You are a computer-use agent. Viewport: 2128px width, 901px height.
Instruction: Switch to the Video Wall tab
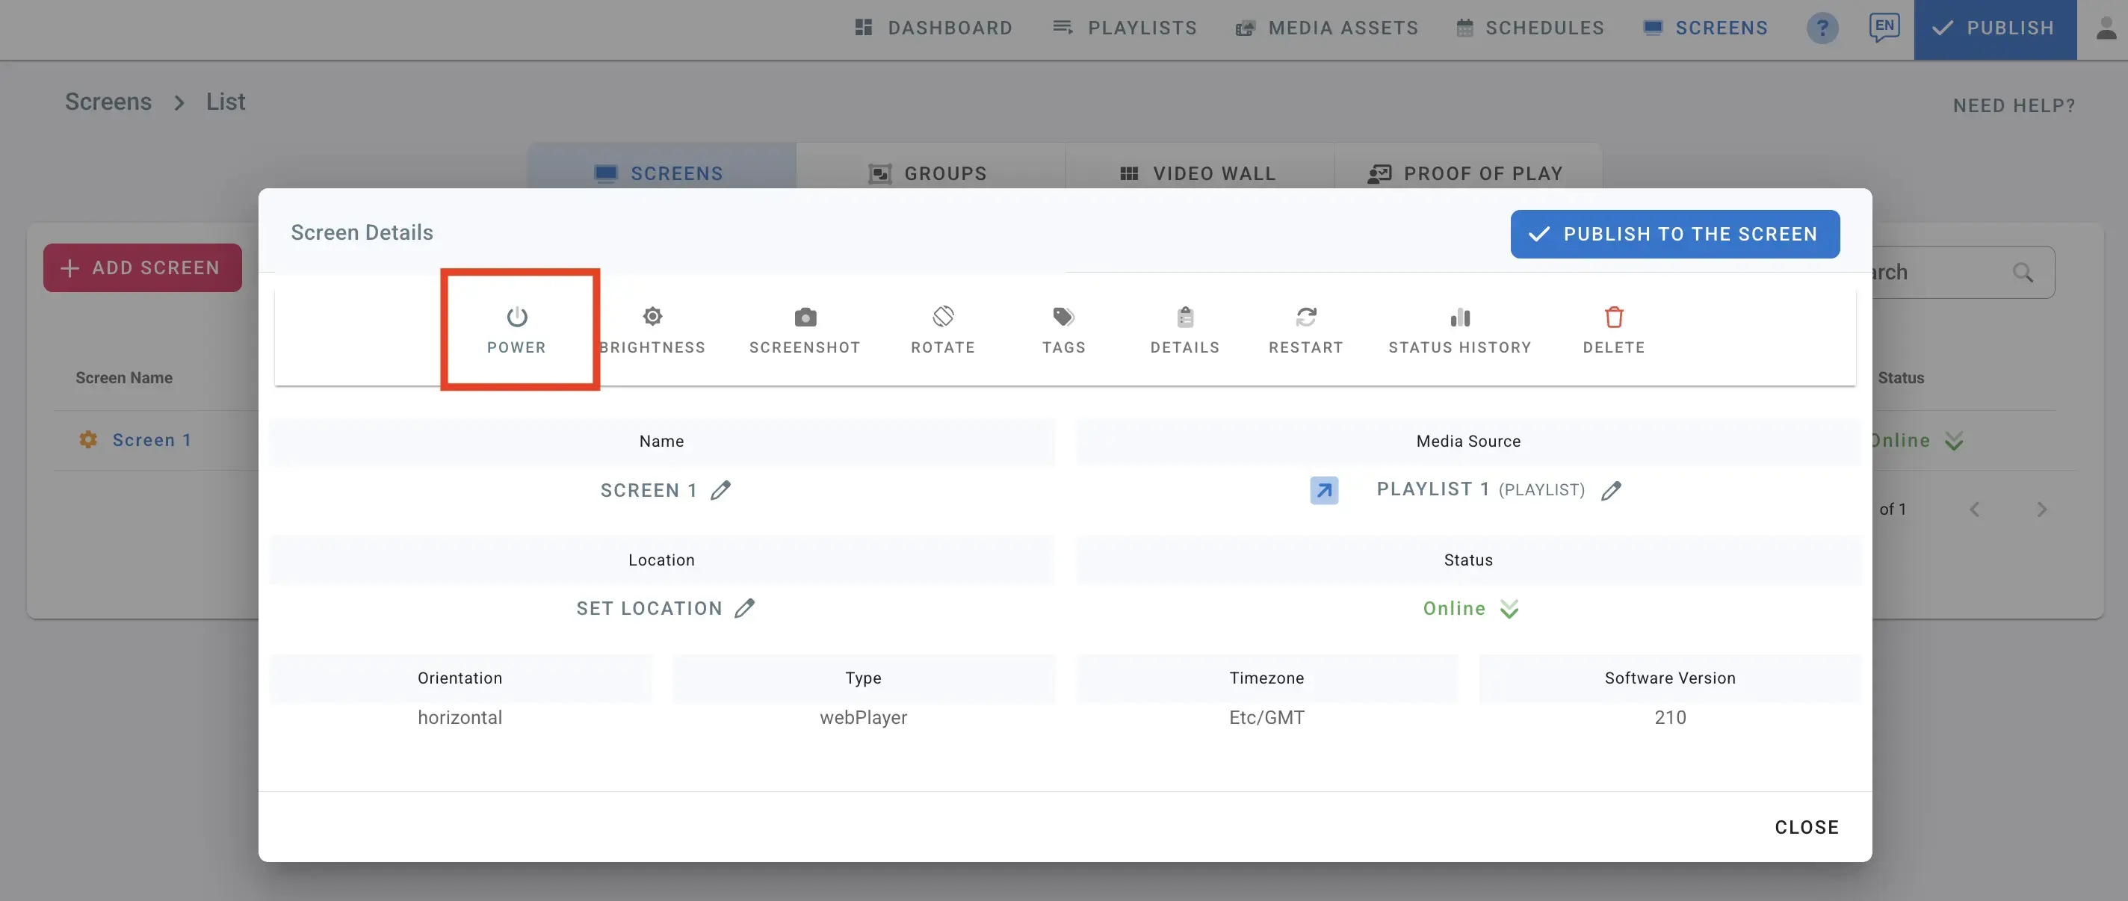click(1199, 173)
